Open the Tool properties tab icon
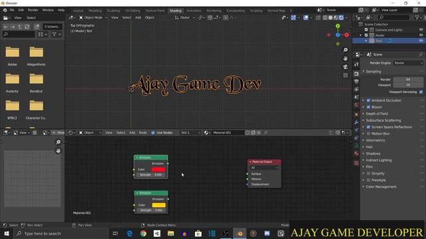Viewport: 426px width, 239px height. pyautogui.click(x=357, y=64)
